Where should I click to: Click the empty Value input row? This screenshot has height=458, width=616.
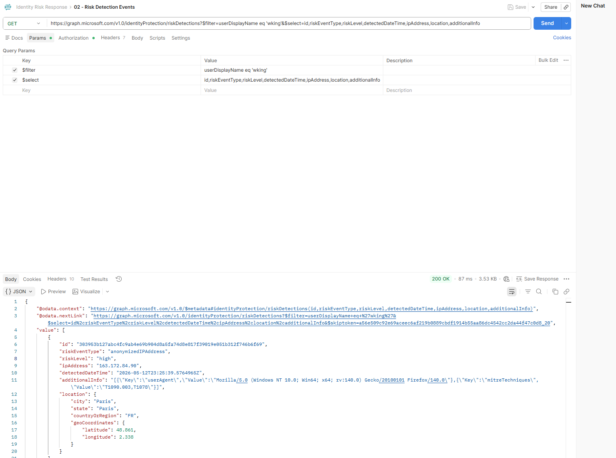pos(292,90)
